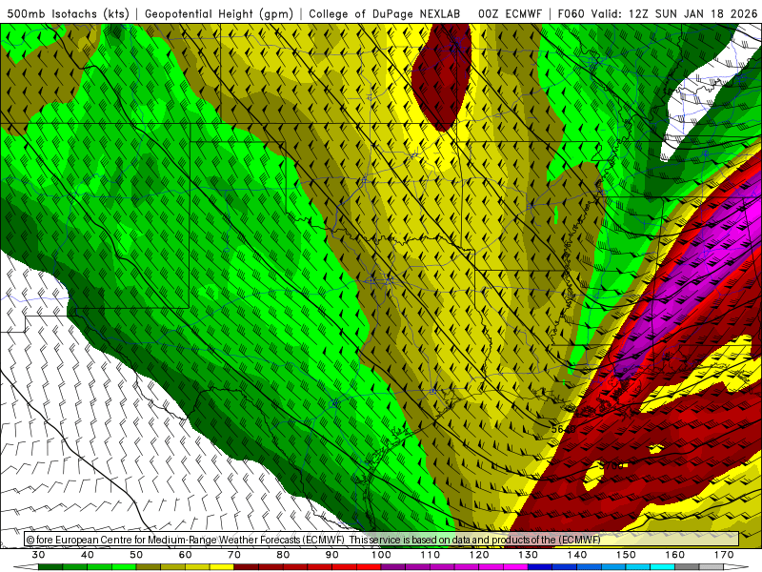
Task: Click the '00Z ECMWF' model run label
Action: click(510, 13)
